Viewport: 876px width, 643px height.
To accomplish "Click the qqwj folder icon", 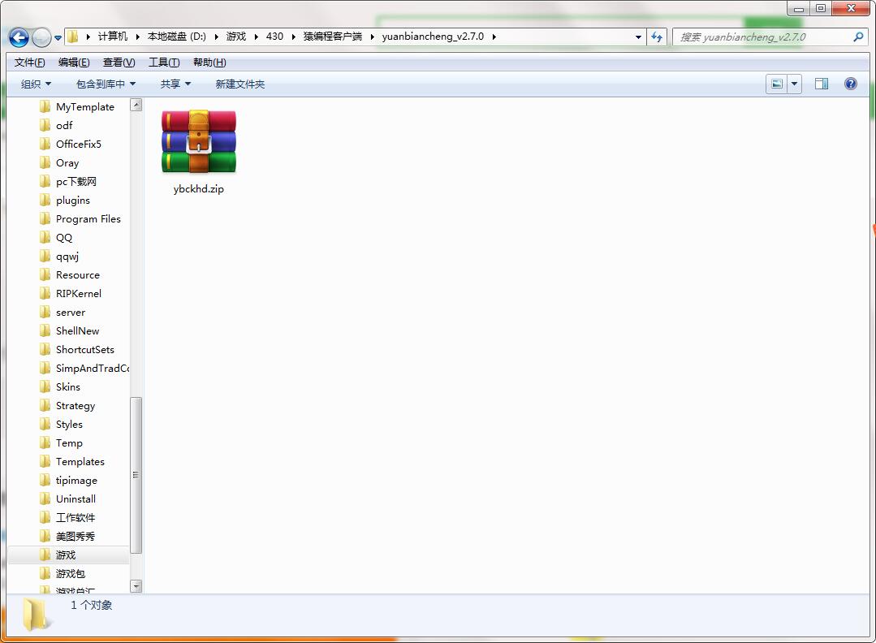I will pyautogui.click(x=45, y=256).
